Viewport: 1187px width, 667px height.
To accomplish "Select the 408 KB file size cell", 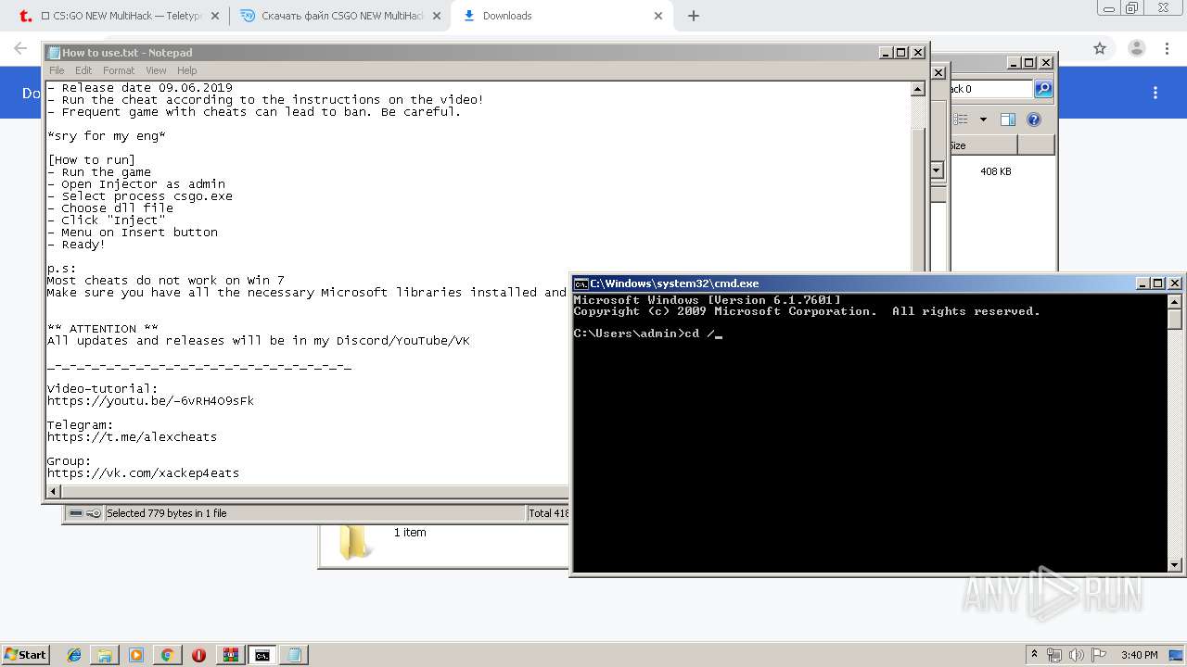I will (x=996, y=171).
